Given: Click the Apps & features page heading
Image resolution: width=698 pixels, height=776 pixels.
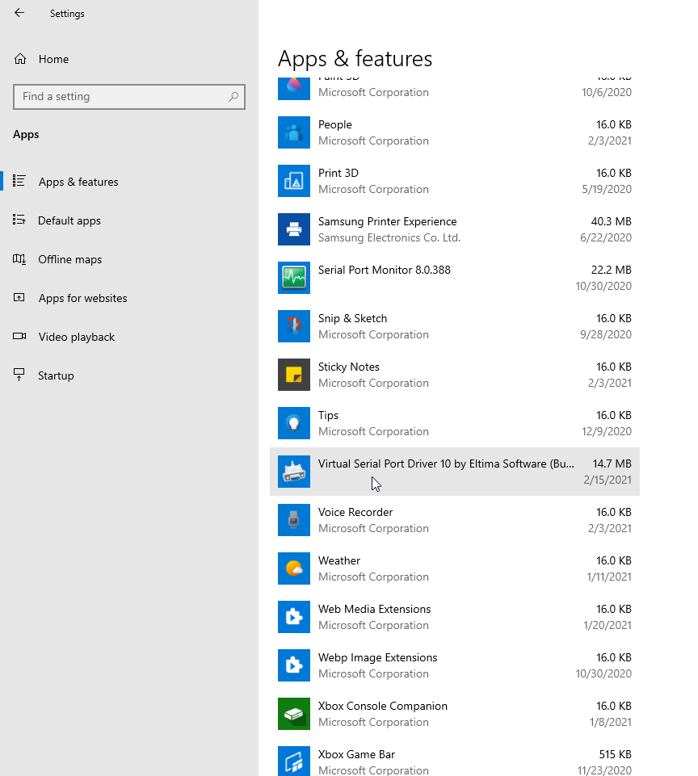Looking at the screenshot, I should pyautogui.click(x=355, y=59).
